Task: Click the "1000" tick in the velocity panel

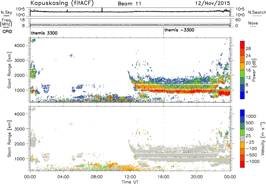Action: point(19,159)
